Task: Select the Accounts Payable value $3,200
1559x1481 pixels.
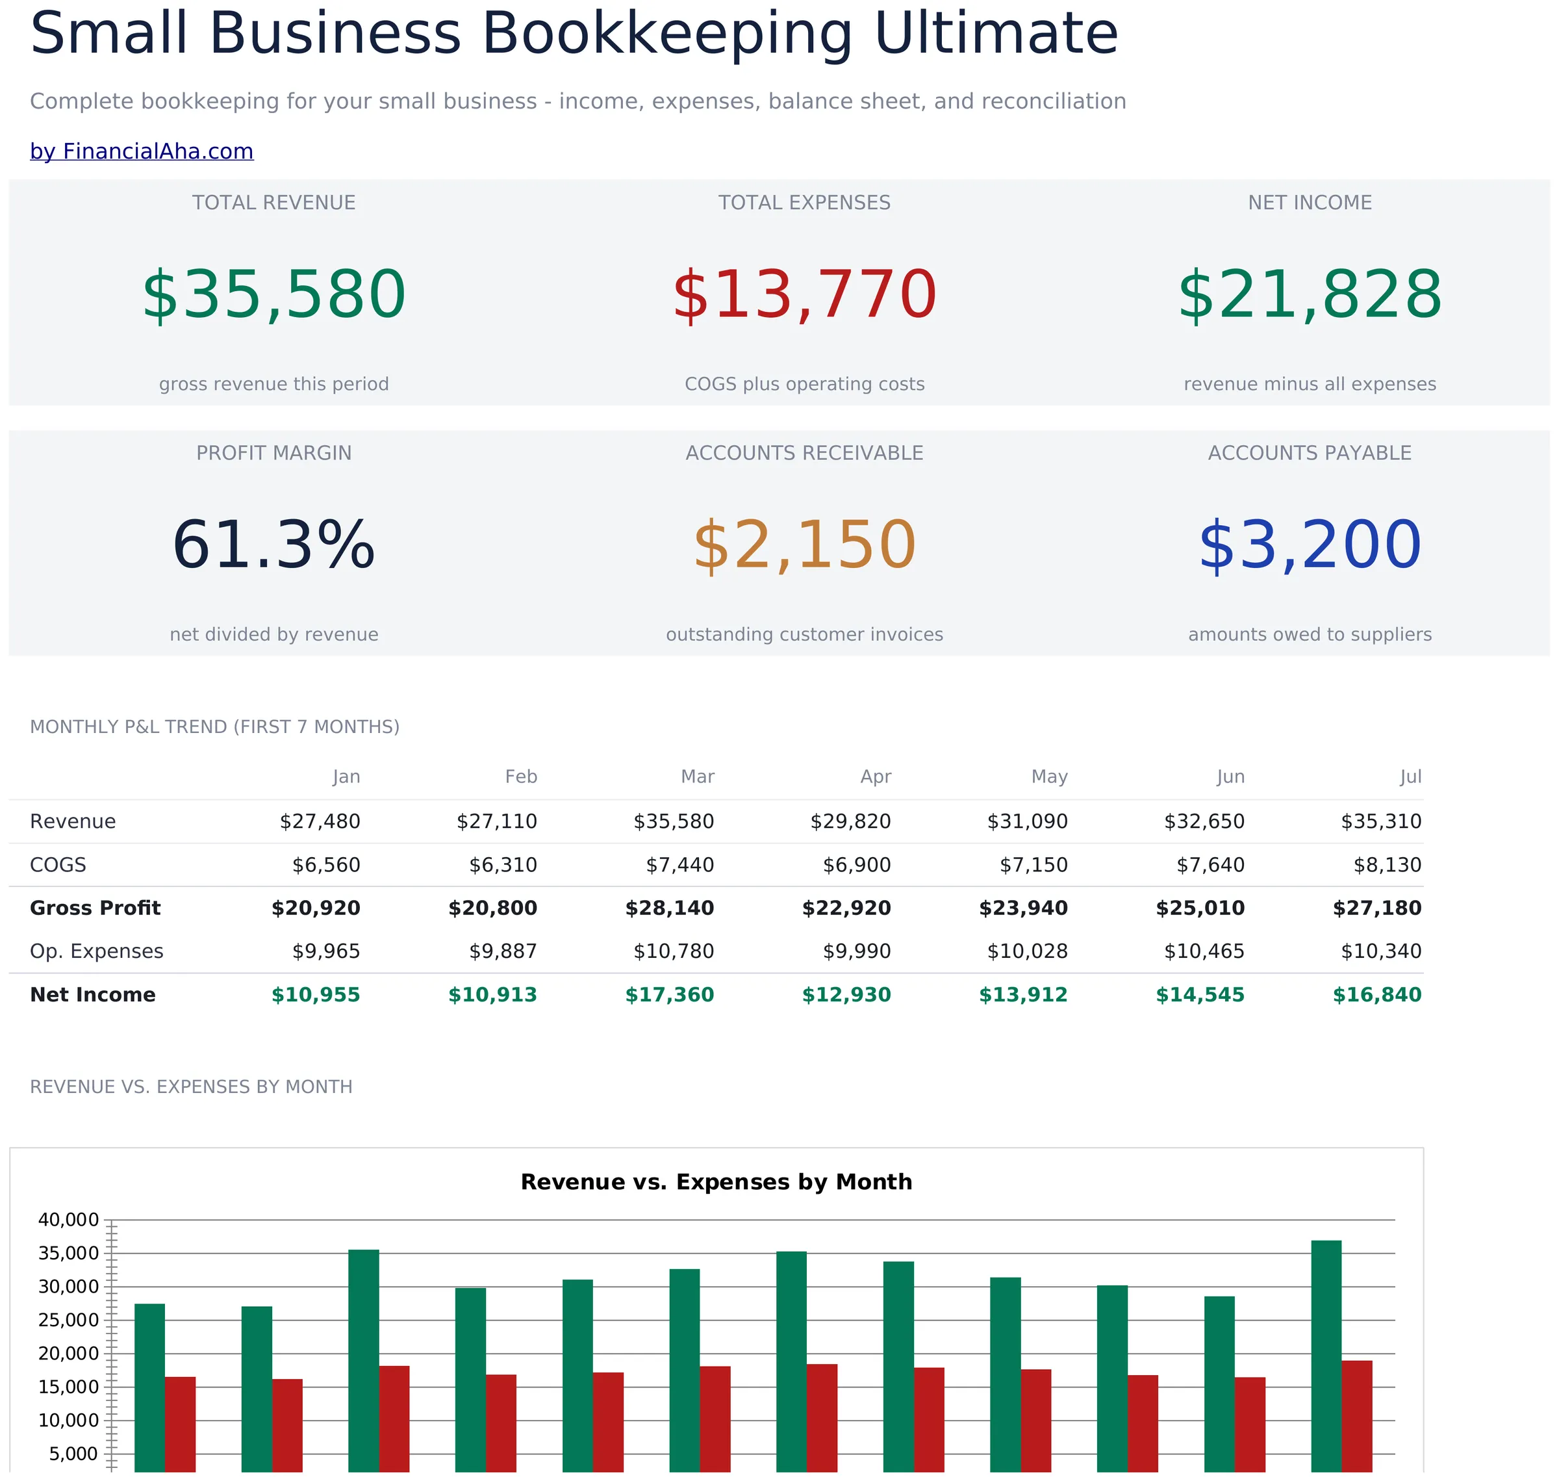Action: [x=1310, y=545]
